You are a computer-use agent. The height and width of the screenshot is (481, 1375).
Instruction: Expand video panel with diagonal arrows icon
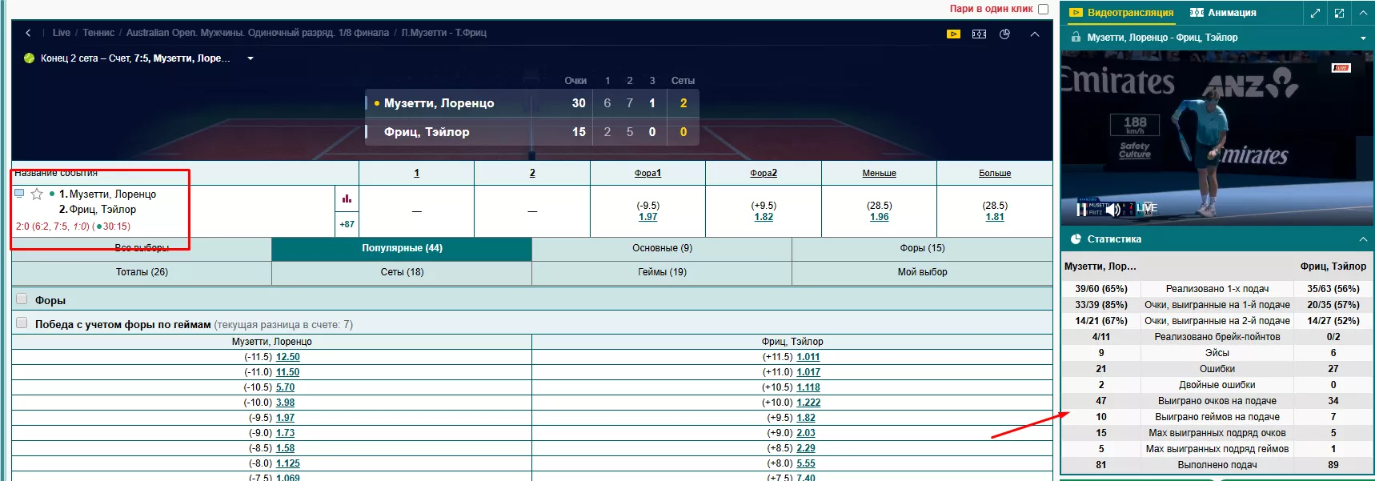[x=1315, y=13]
